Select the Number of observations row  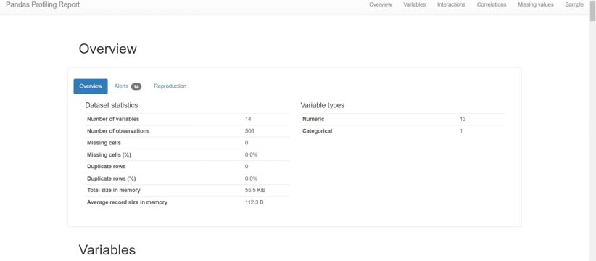[x=187, y=131]
